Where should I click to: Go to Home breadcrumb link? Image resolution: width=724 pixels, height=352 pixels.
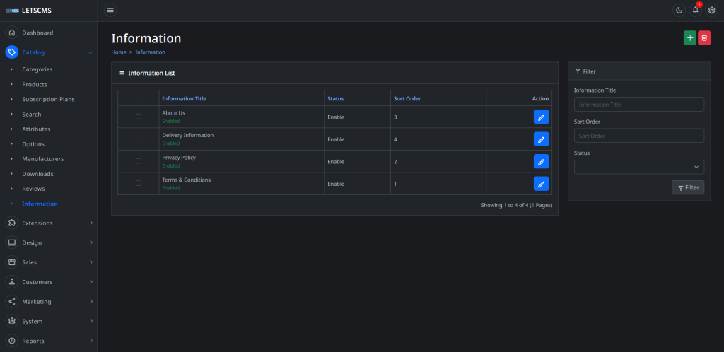click(x=119, y=52)
